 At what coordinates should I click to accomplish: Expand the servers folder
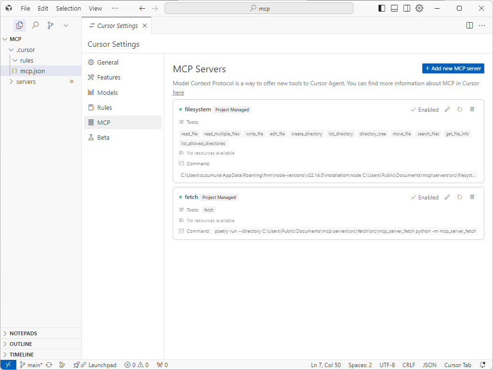click(41, 81)
